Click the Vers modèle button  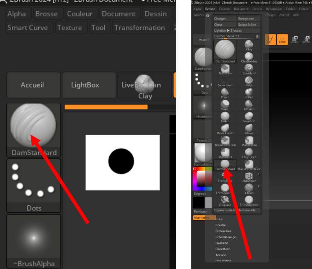(x=249, y=210)
